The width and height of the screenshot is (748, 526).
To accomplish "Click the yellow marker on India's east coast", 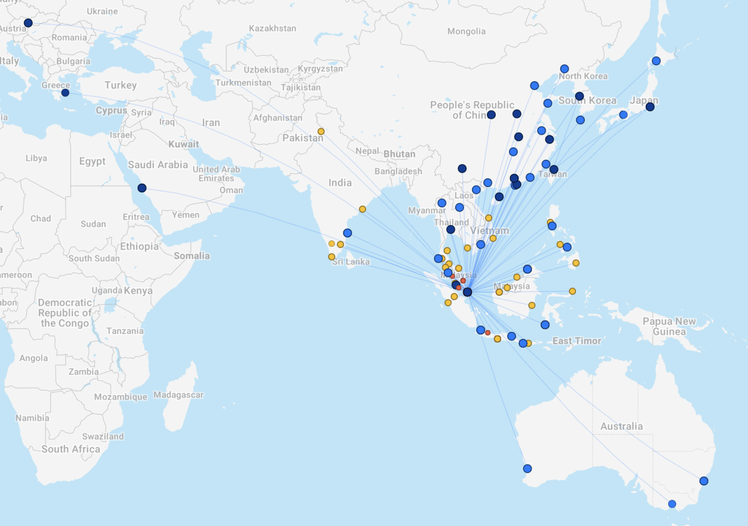I will pyautogui.click(x=362, y=209).
